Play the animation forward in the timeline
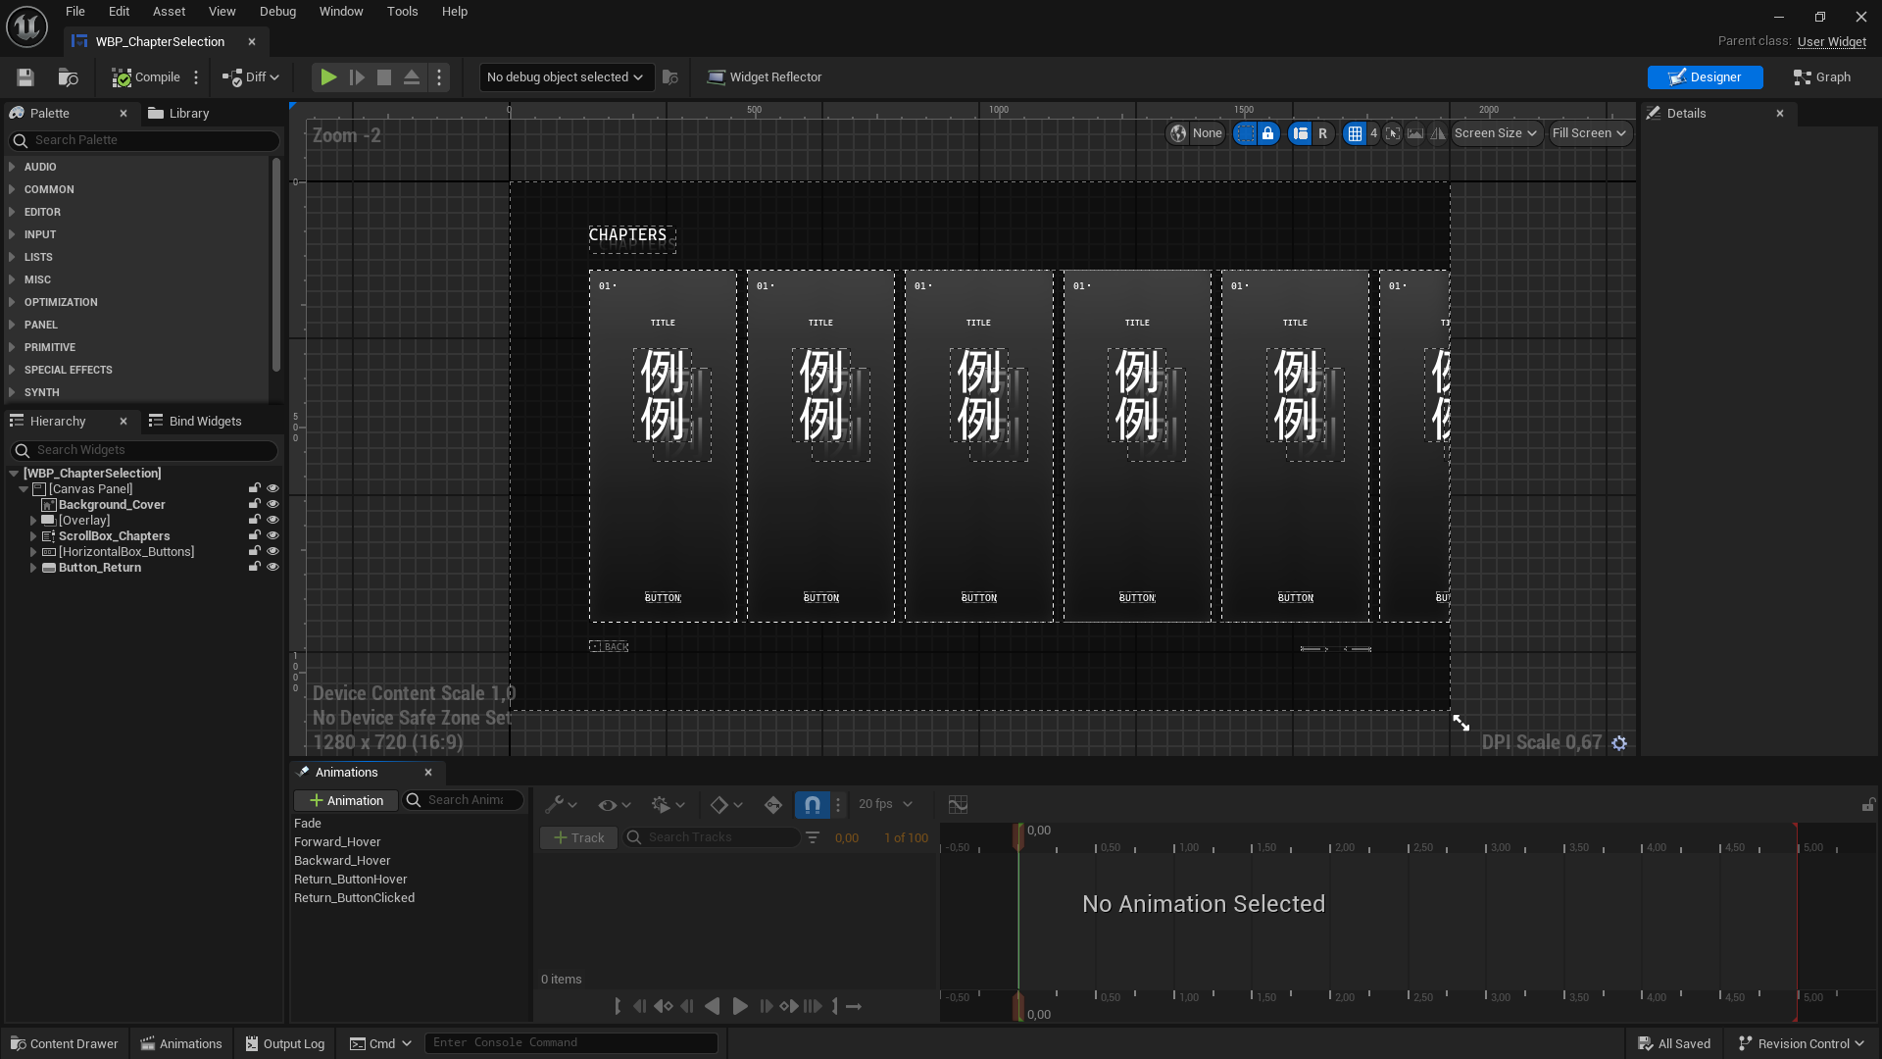This screenshot has height=1059, width=1882. click(x=740, y=1006)
